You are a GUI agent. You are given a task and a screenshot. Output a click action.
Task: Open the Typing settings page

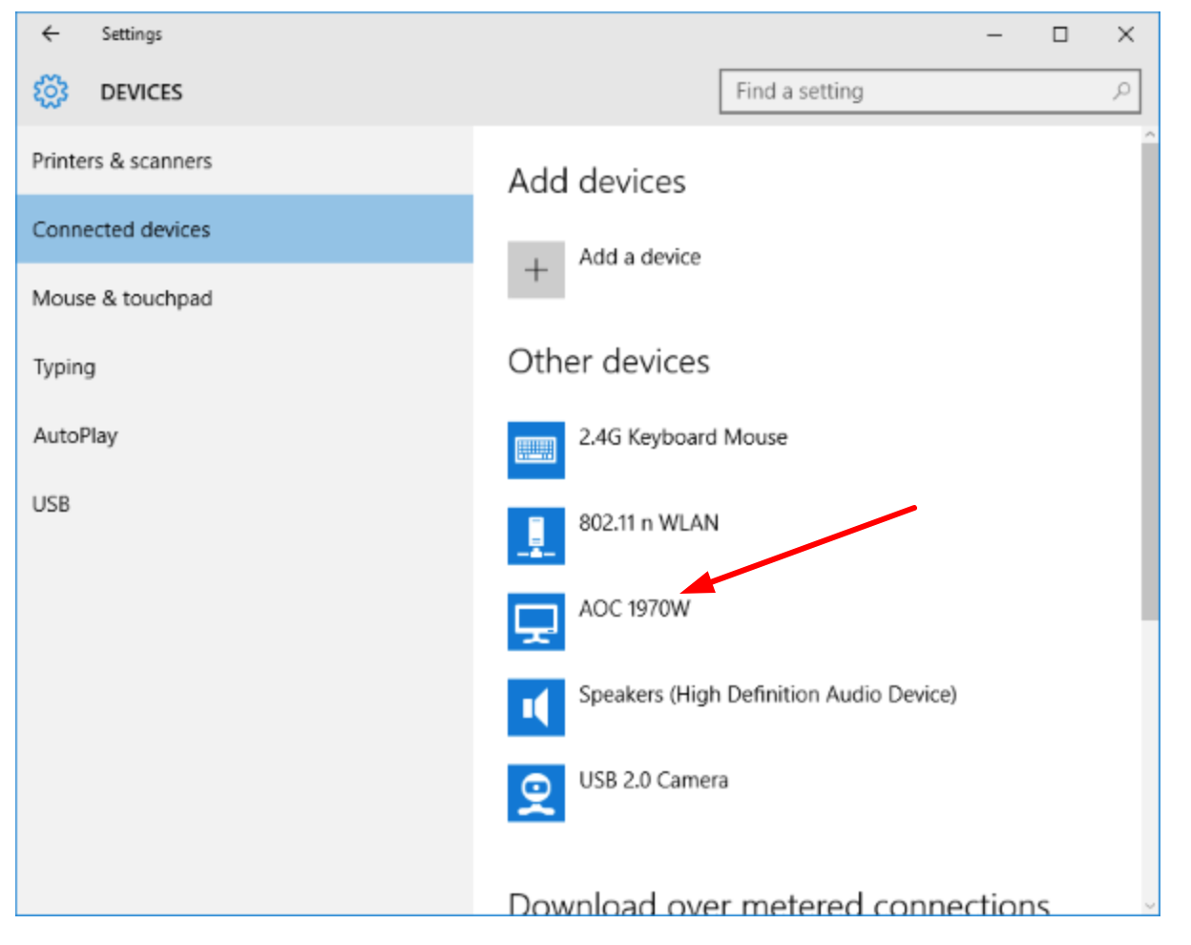[x=64, y=367]
